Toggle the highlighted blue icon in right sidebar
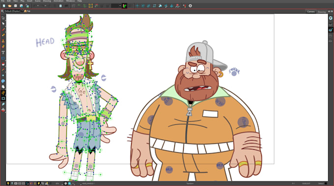Viewport: 334px width, 186px height. [331, 30]
